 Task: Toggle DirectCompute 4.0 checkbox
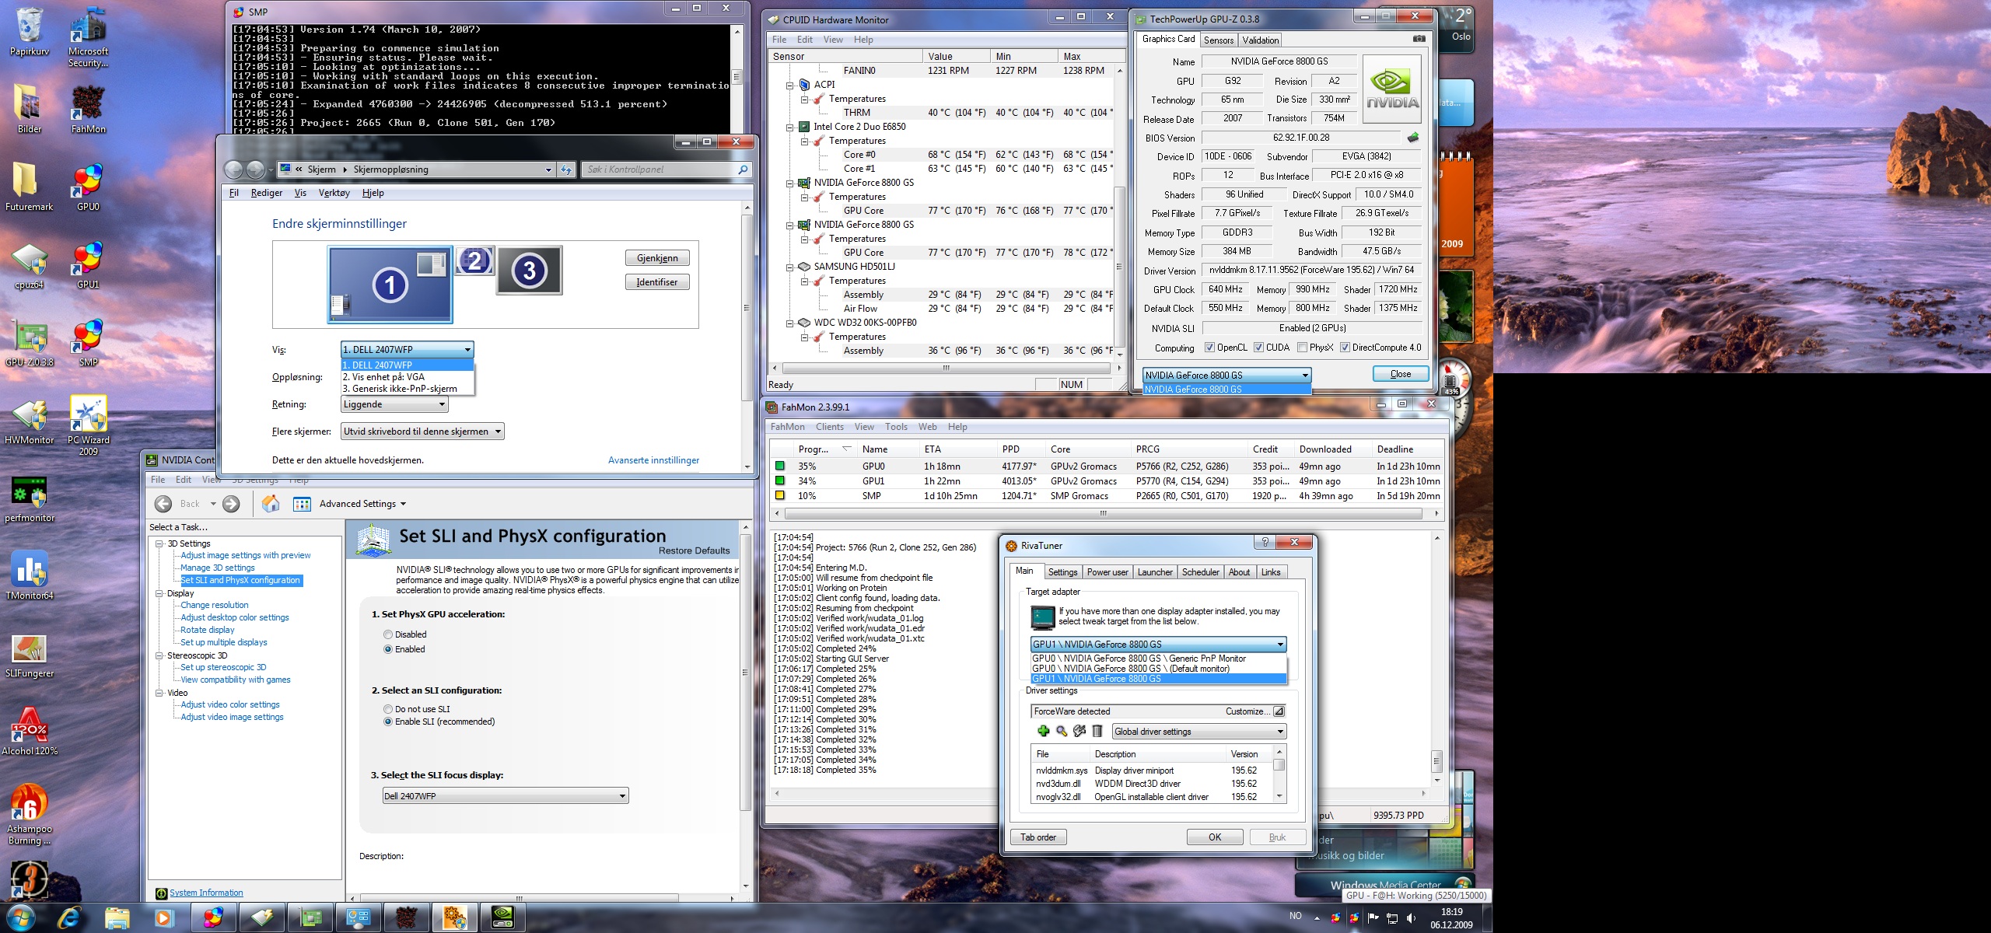(x=1345, y=348)
